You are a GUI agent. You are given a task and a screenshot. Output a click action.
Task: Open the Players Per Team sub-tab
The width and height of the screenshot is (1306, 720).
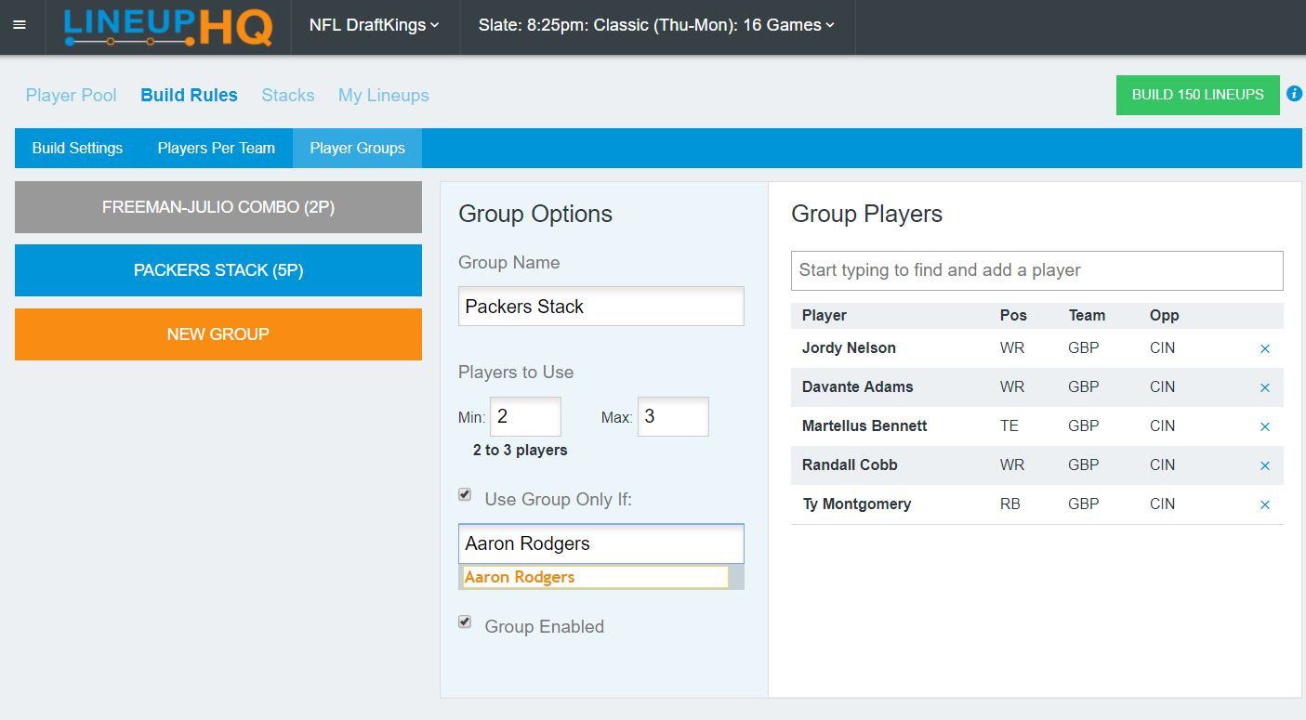[x=217, y=148]
